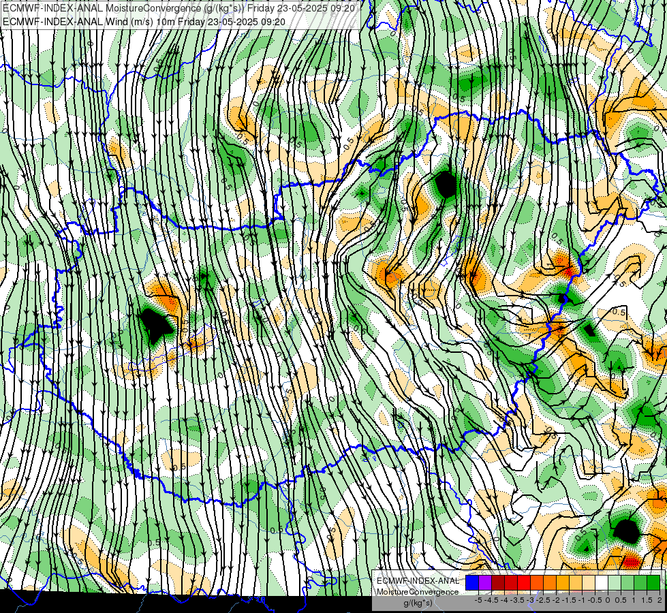Click the blue legend color swatch
This screenshot has height=613, width=667.
pos(472,583)
